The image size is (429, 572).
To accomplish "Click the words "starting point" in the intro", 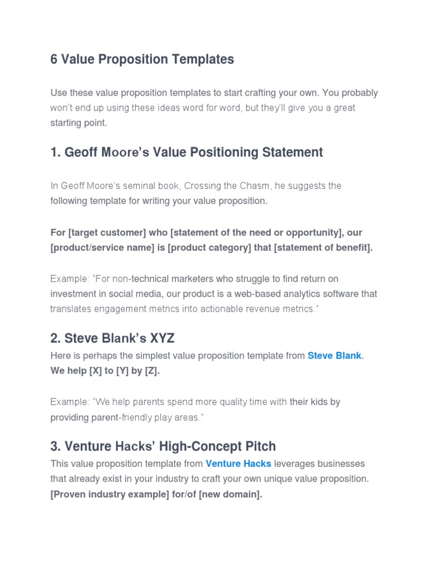I will pyautogui.click(x=78, y=123).
